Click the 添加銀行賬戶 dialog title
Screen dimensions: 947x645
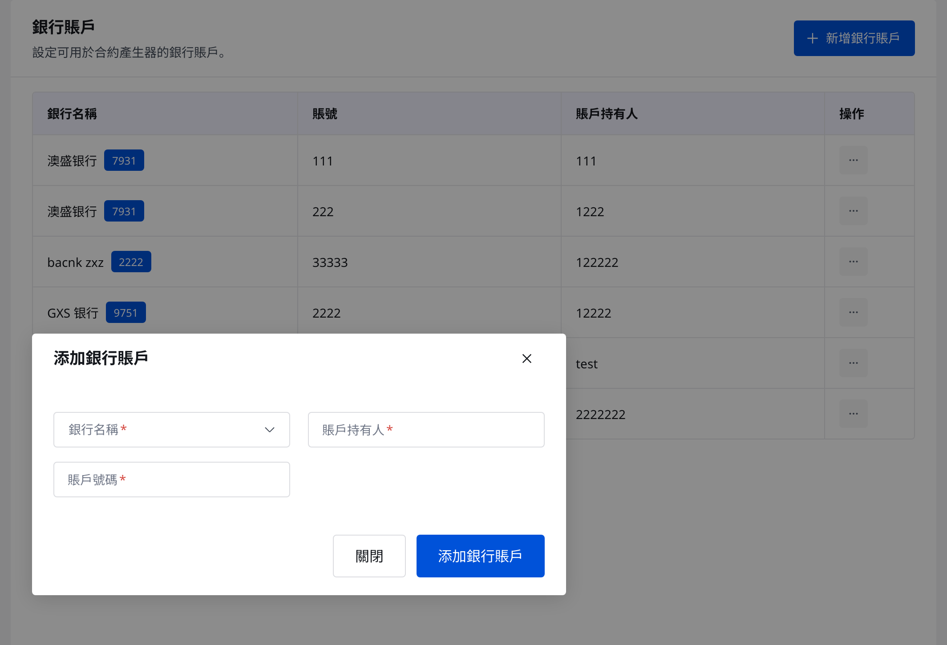coord(101,358)
